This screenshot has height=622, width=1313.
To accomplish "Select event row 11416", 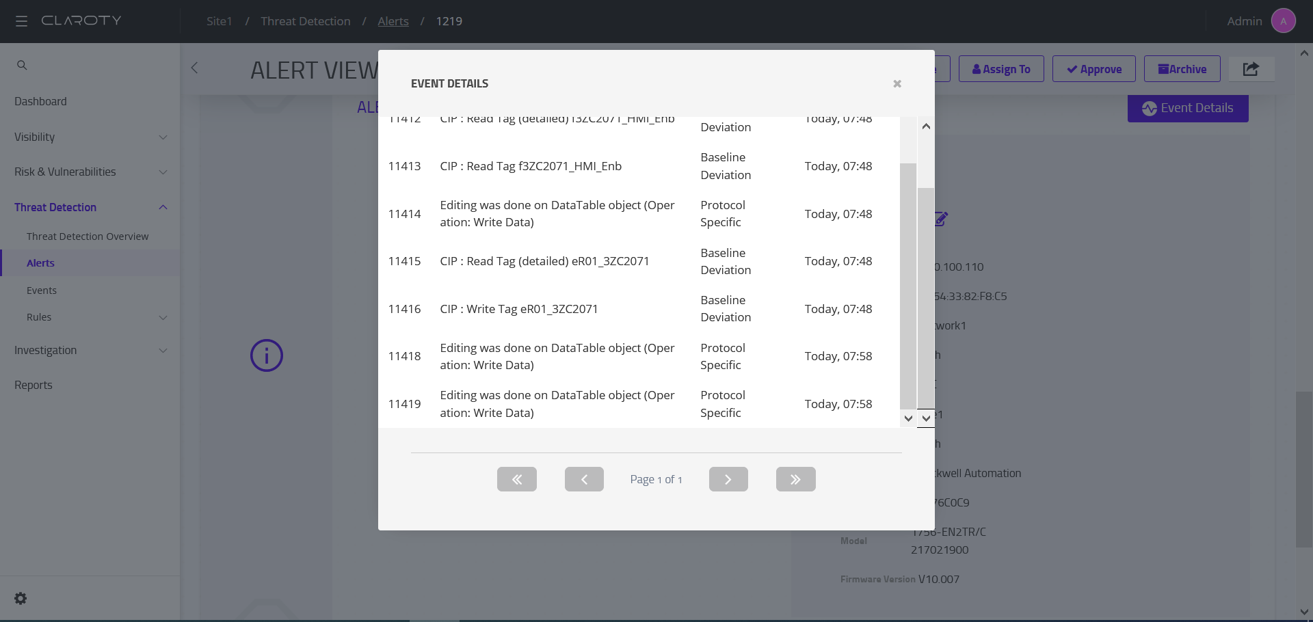I will (x=639, y=309).
